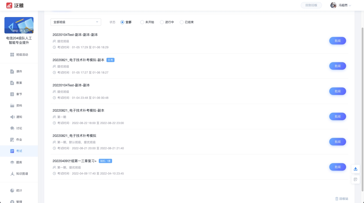Open the exam 20220409计组第一三章复习+ title

pyautogui.click(x=75, y=161)
